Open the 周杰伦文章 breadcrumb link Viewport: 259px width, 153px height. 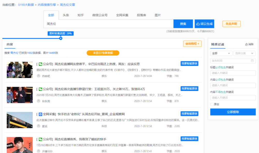click(67, 5)
